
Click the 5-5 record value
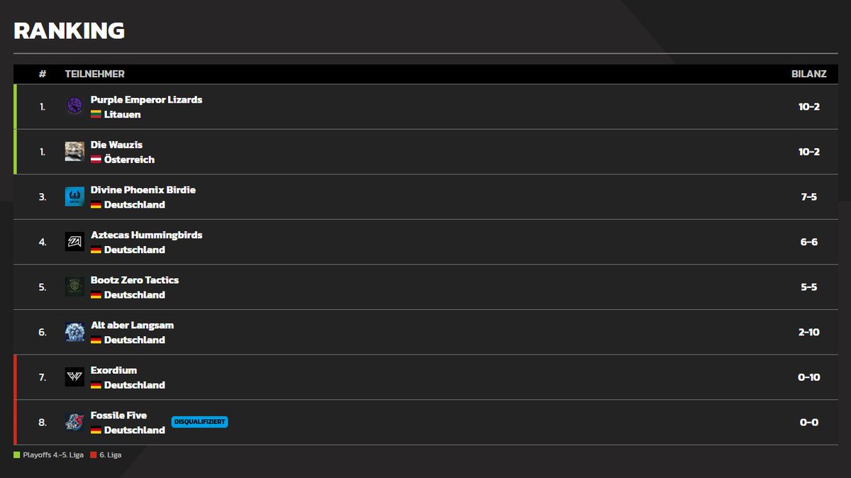click(x=809, y=287)
